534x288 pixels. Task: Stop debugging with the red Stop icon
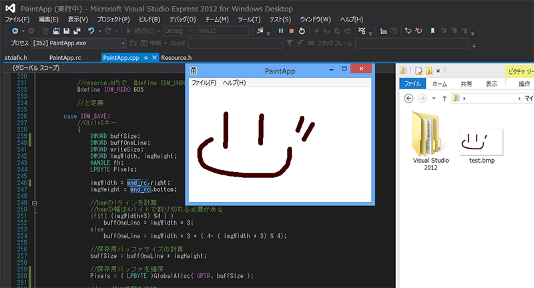coord(292,31)
